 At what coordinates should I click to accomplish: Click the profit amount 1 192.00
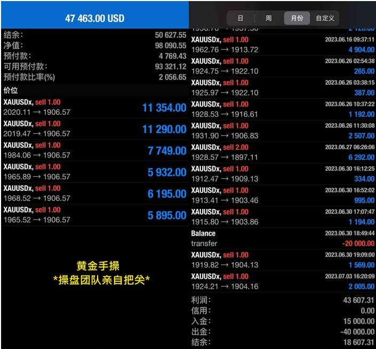click(x=362, y=115)
